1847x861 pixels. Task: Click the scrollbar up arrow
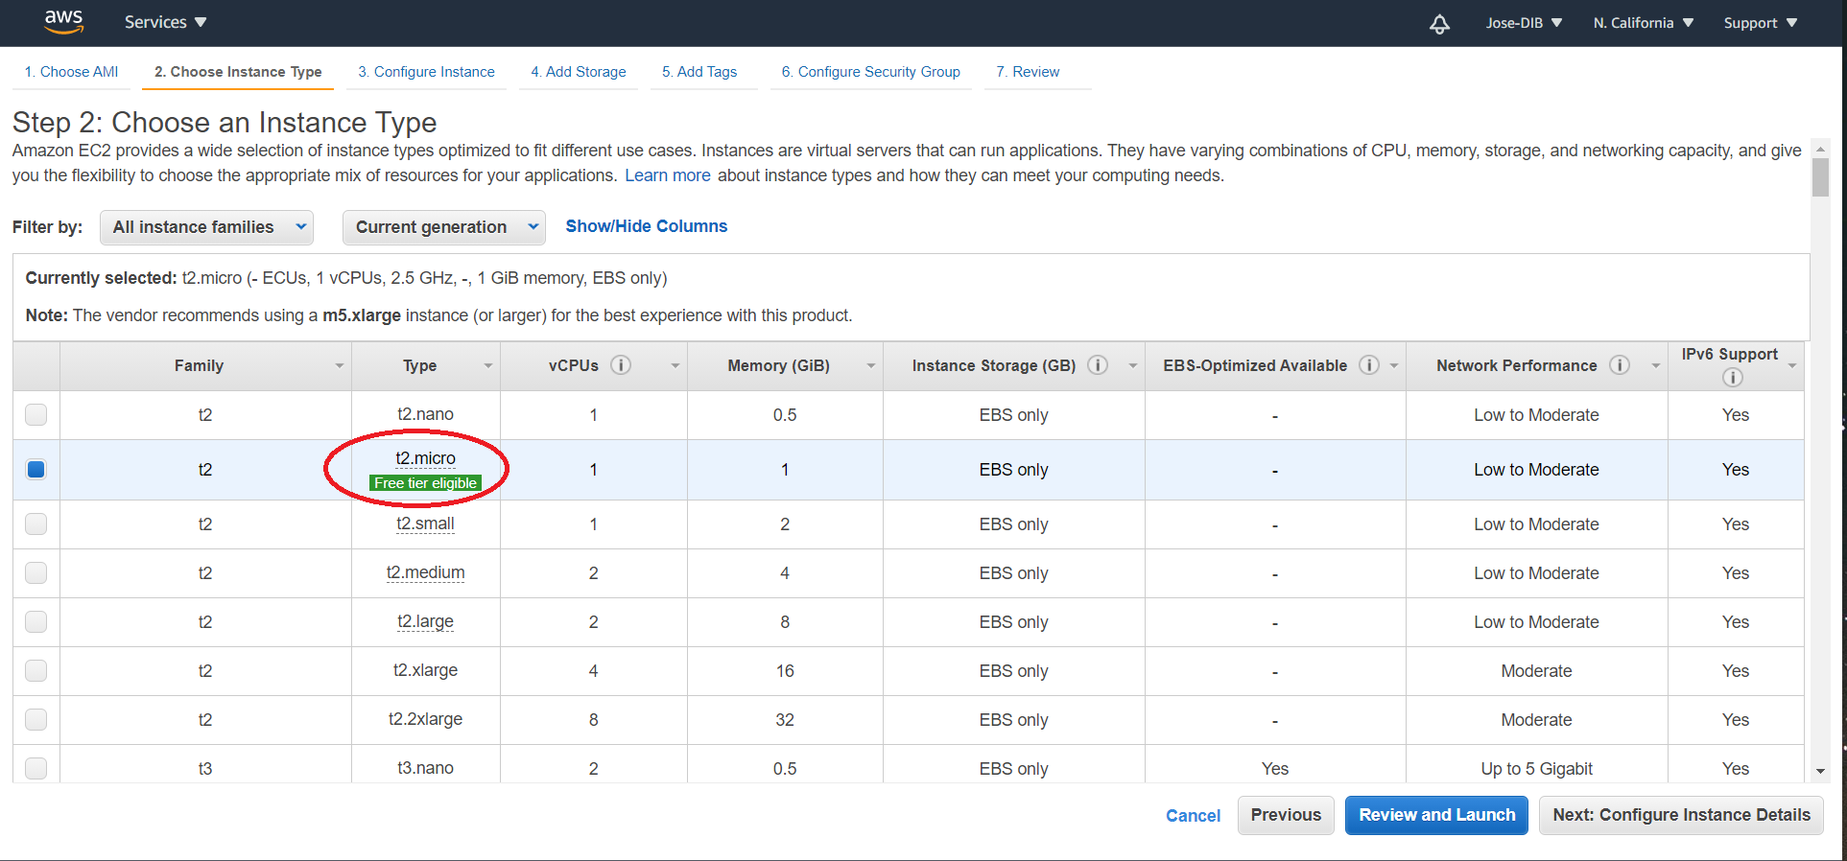pos(1820,150)
